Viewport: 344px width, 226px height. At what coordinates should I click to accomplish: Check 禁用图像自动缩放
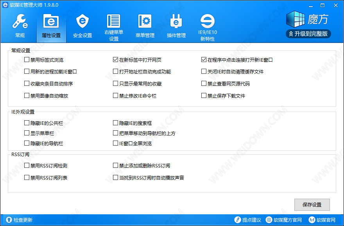click(x=27, y=96)
